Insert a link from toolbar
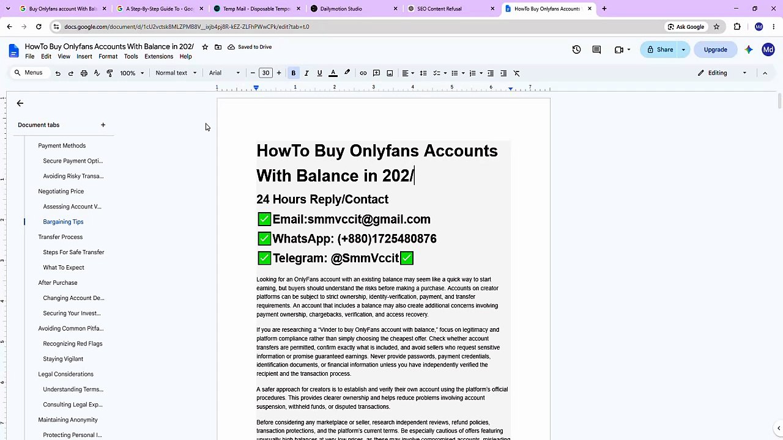This screenshot has width=783, height=440. tap(363, 73)
